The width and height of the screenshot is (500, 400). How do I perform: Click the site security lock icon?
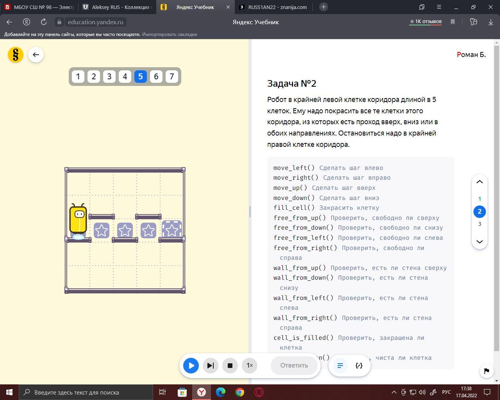(59, 22)
